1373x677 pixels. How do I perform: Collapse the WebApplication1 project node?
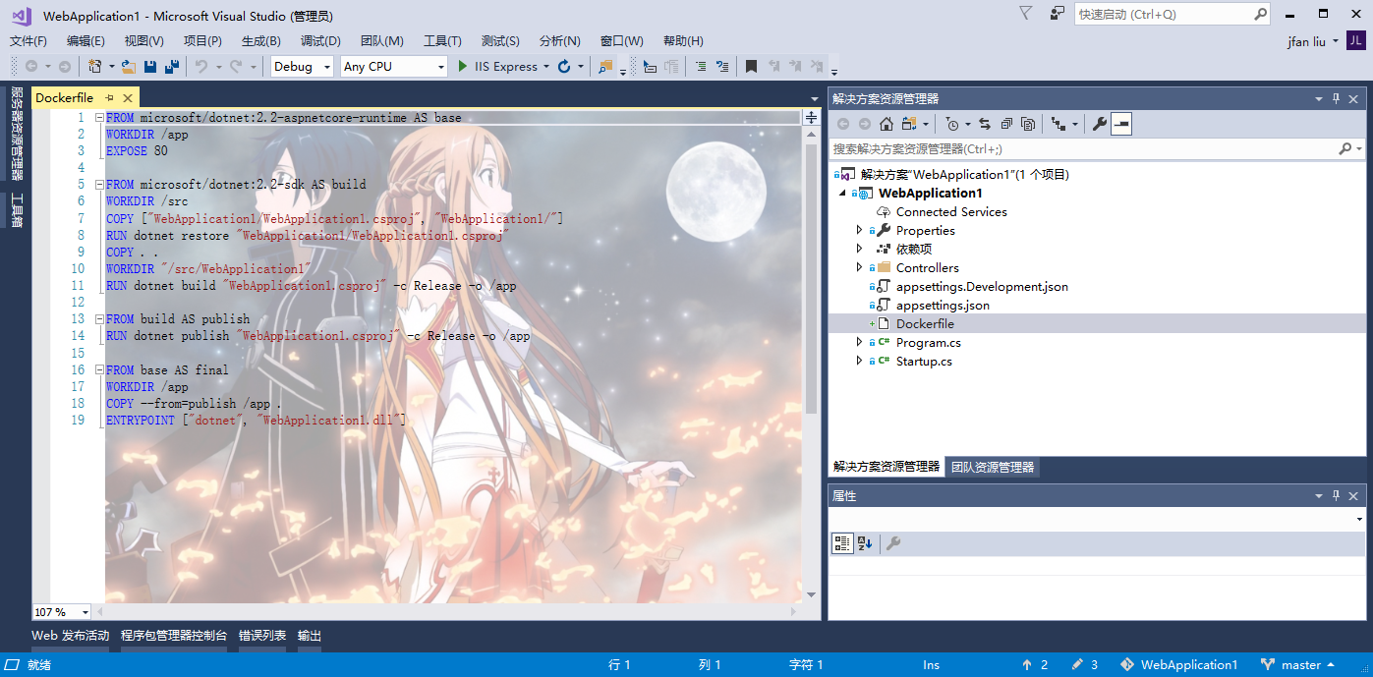841,193
